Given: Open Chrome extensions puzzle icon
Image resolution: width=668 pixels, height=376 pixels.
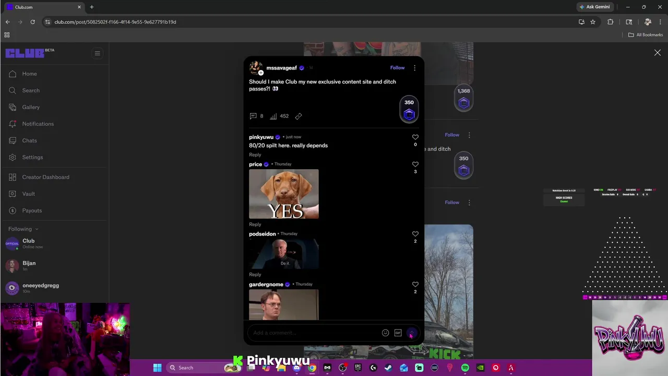Looking at the screenshot, I should [610, 22].
